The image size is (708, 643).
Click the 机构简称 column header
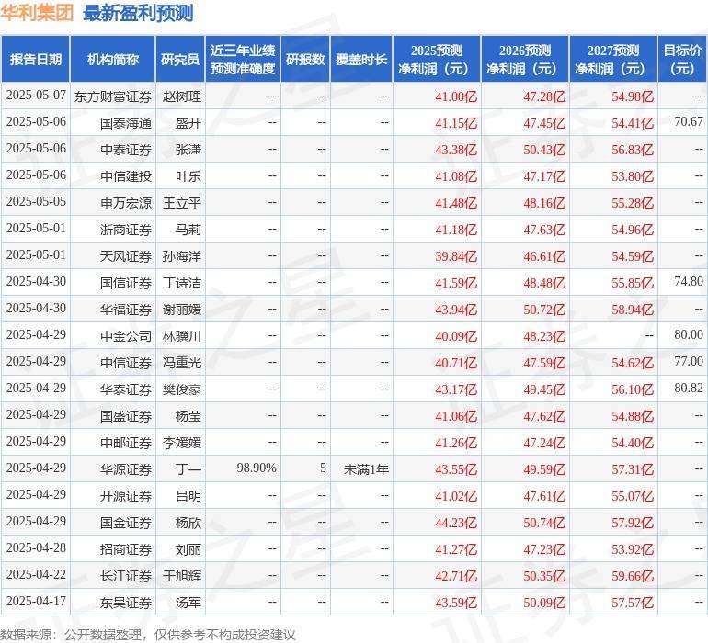click(x=113, y=59)
